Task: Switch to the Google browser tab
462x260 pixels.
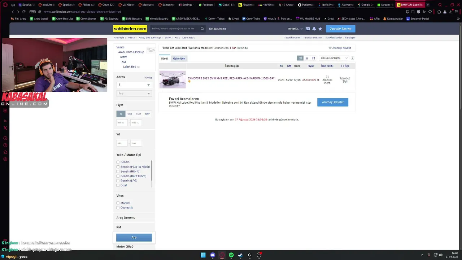Action: tap(365, 5)
